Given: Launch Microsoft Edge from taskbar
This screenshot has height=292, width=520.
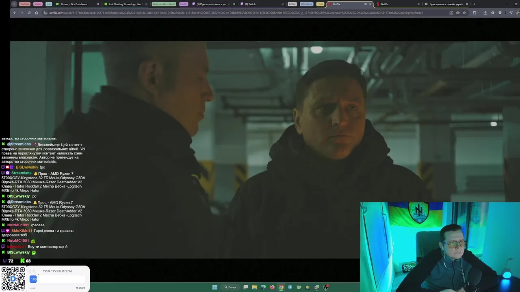Looking at the screenshot, I should click(x=263, y=287).
